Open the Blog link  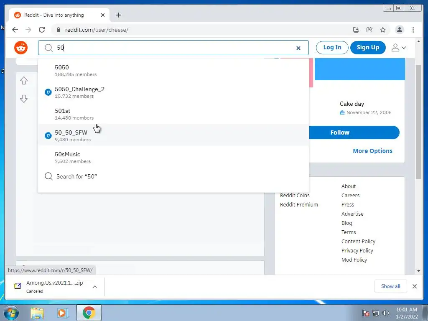click(x=346, y=223)
